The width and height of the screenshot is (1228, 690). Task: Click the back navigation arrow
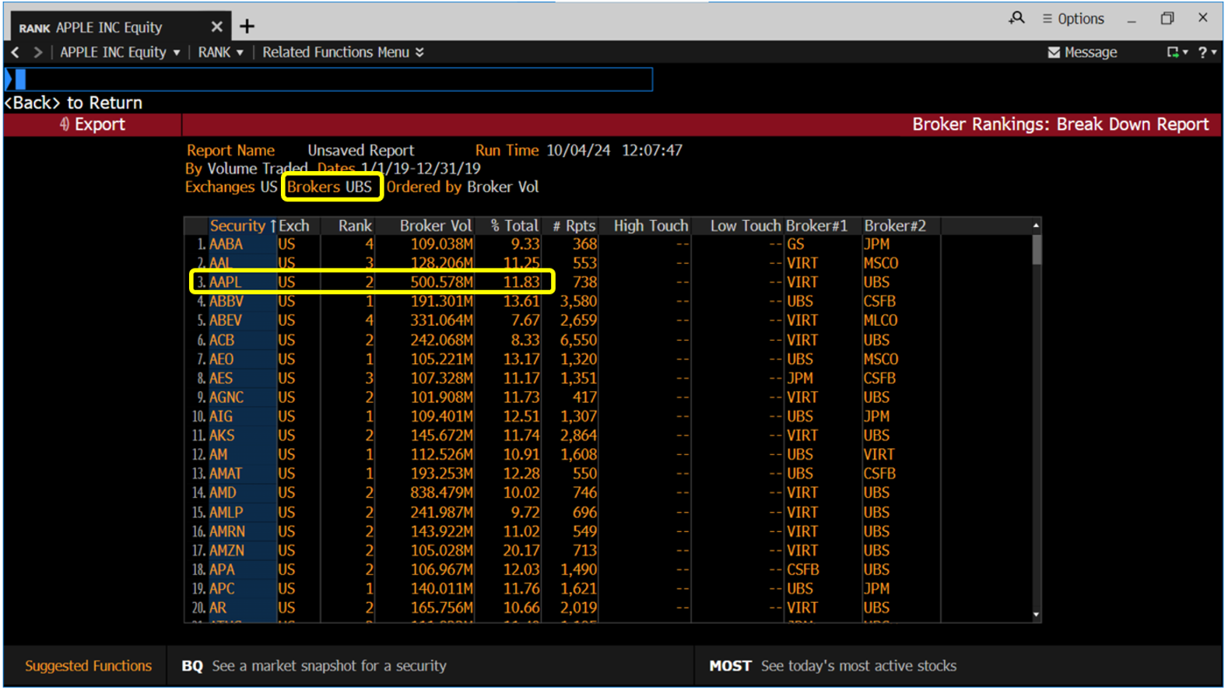(16, 52)
